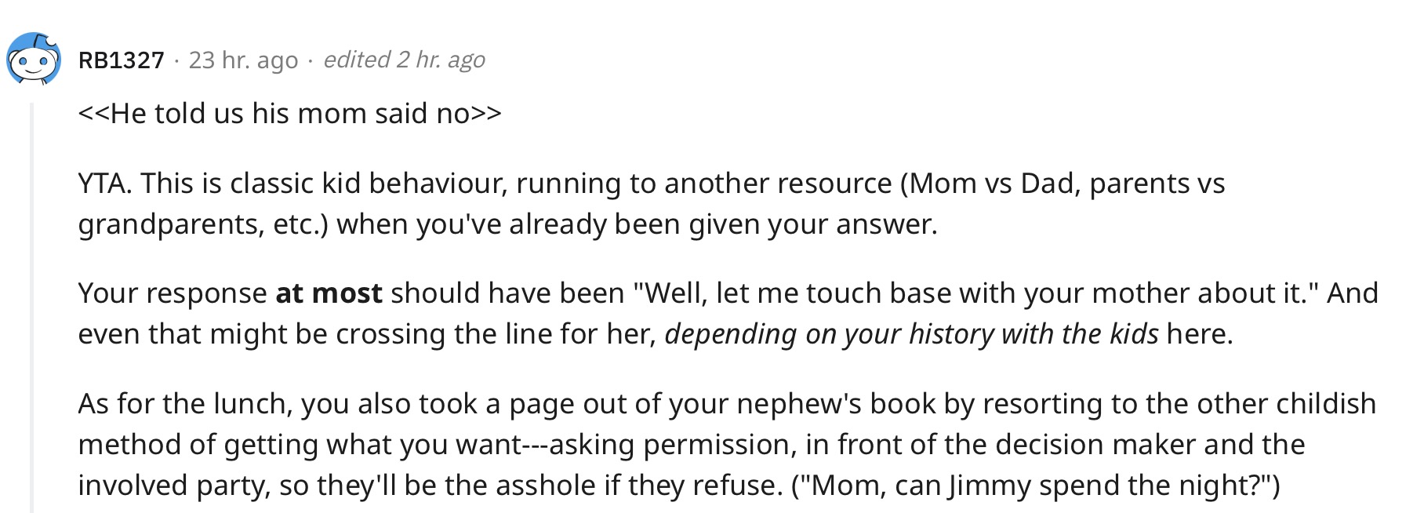Click the '23 hr. ago' comment timestamp
Image resolution: width=1424 pixels, height=513 pixels.
click(x=243, y=60)
